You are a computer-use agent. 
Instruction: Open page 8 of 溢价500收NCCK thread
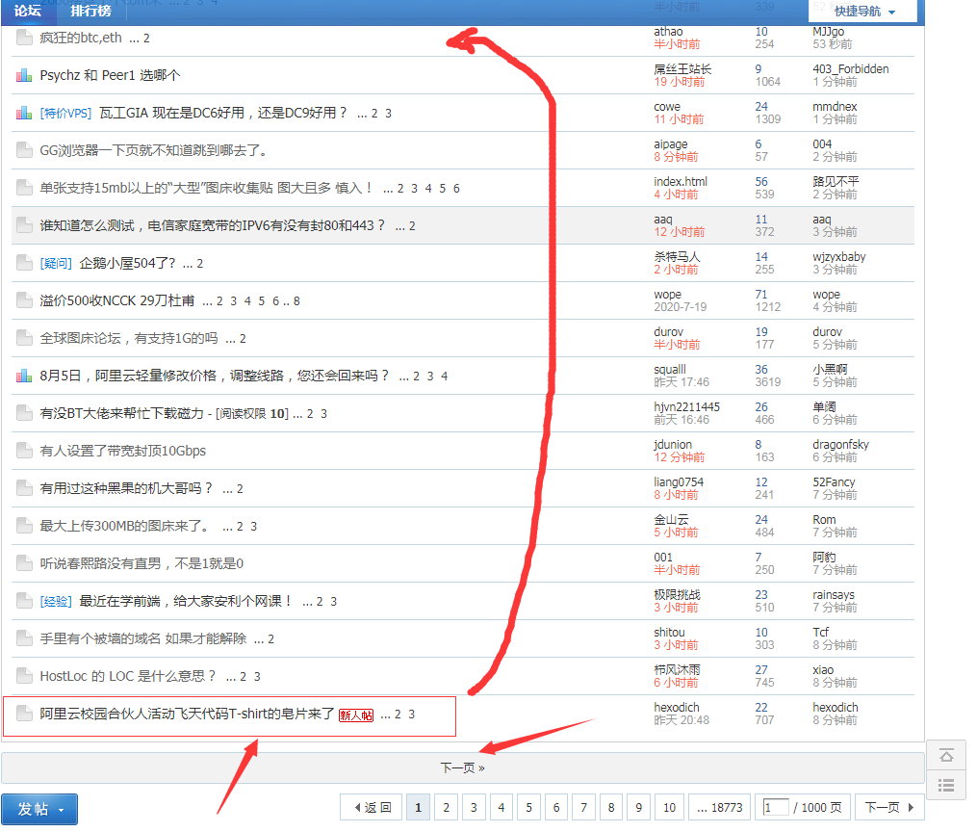tap(296, 301)
